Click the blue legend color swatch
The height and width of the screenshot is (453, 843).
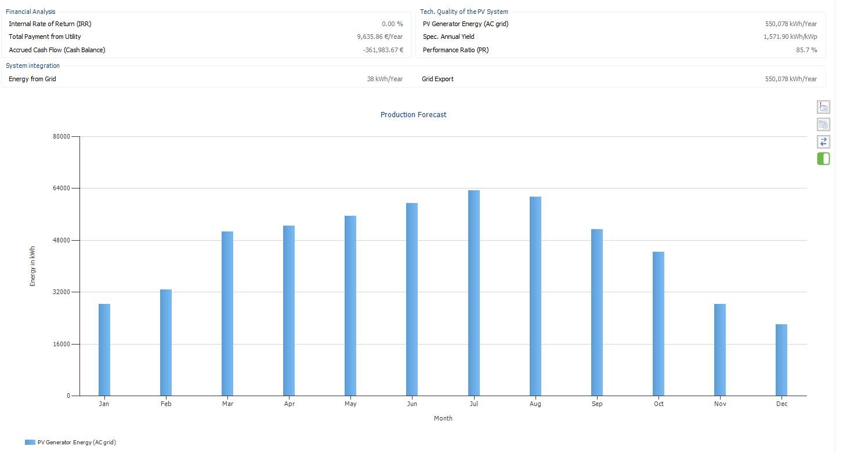coord(30,443)
